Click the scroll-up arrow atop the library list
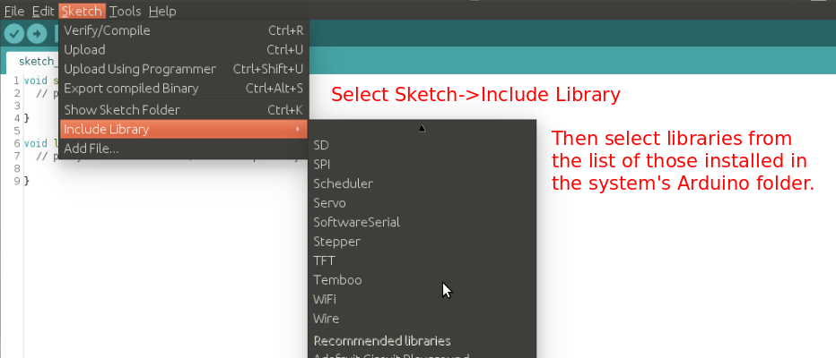Viewport: 836px width, 358px height. point(422,128)
